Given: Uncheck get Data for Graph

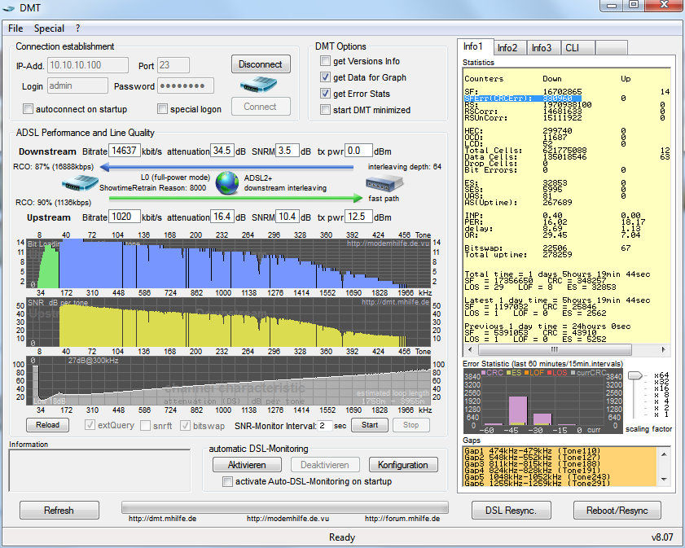Looking at the screenshot, I should (326, 77).
